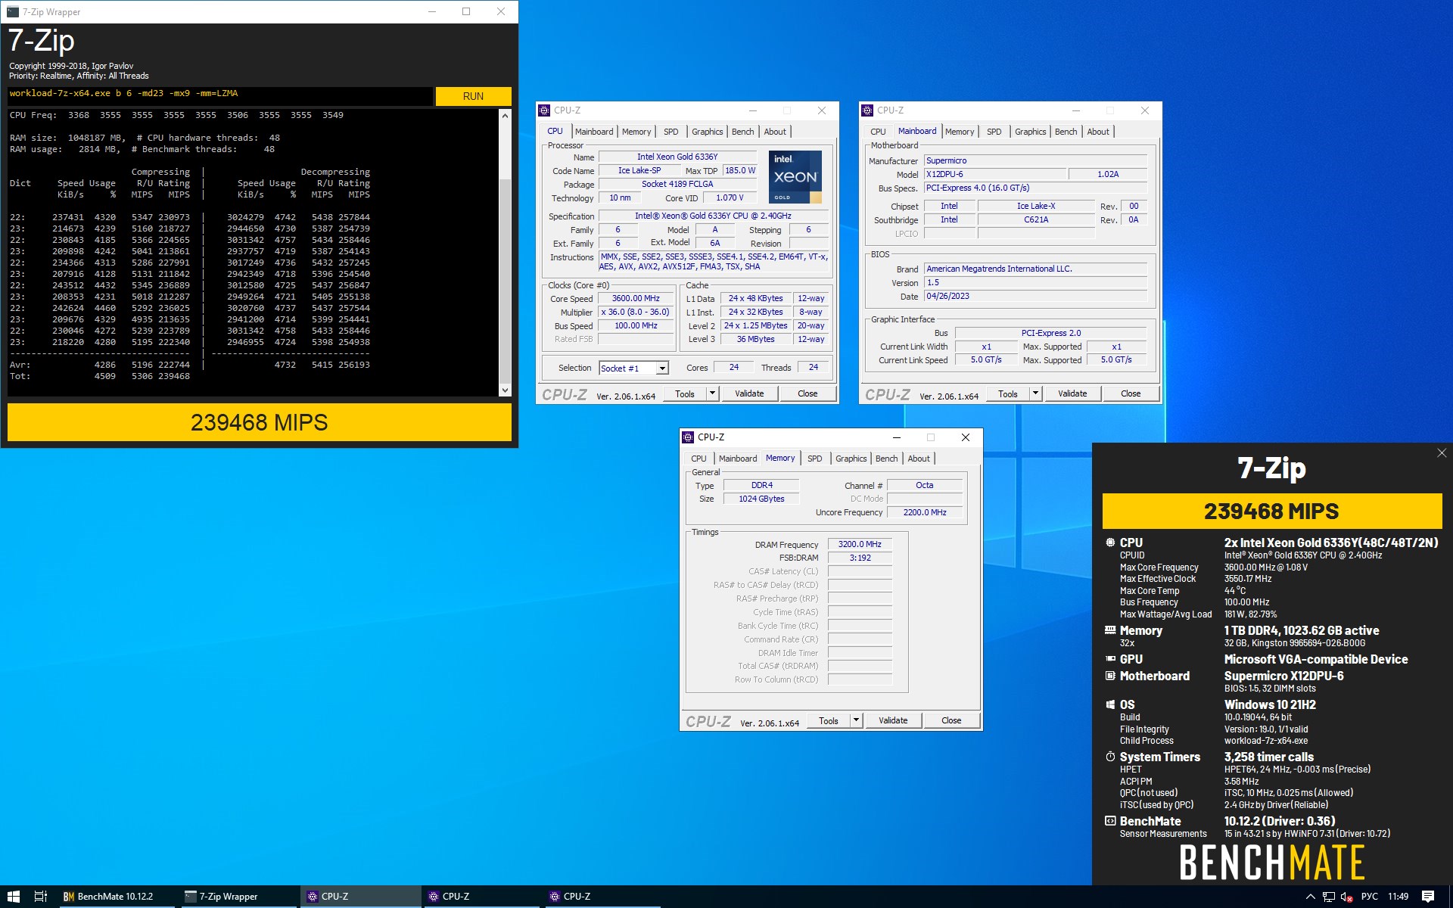Open Memory tab in CPU-Z Mainboard window
The width and height of the screenshot is (1453, 908).
[x=960, y=132]
